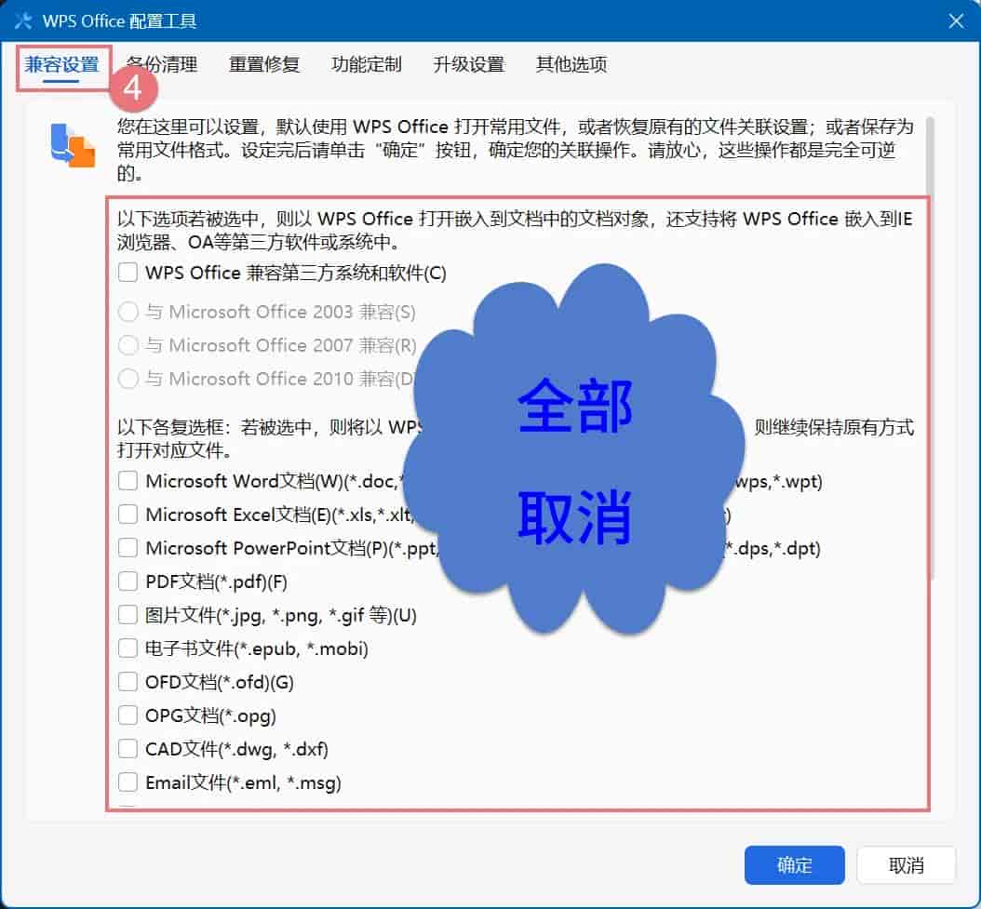This screenshot has height=909, width=981.
Task: Check the Microsoft Excel文档 checkbox
Action: (x=128, y=515)
